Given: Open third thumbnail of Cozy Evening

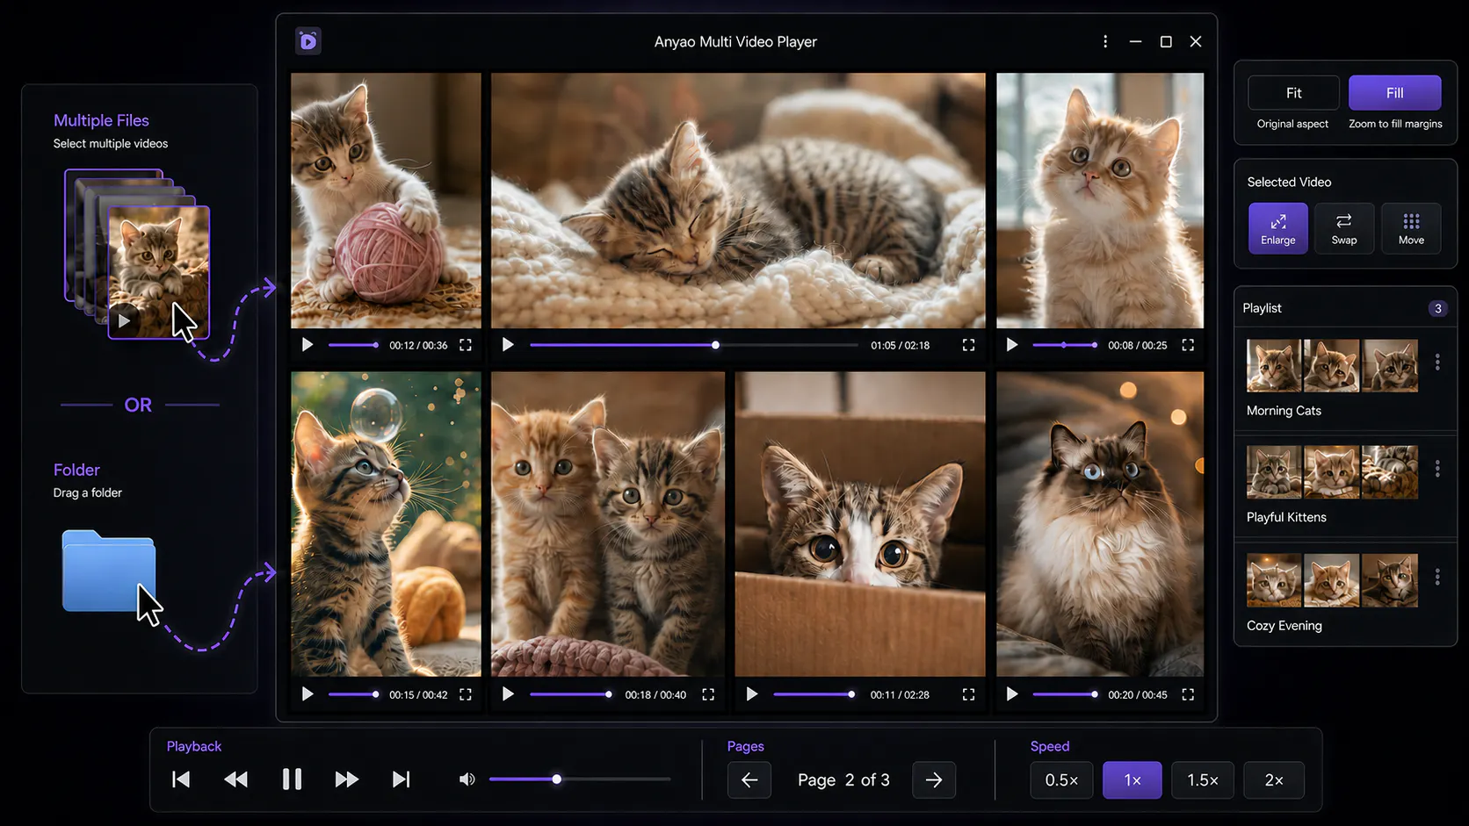Looking at the screenshot, I should tap(1390, 580).
